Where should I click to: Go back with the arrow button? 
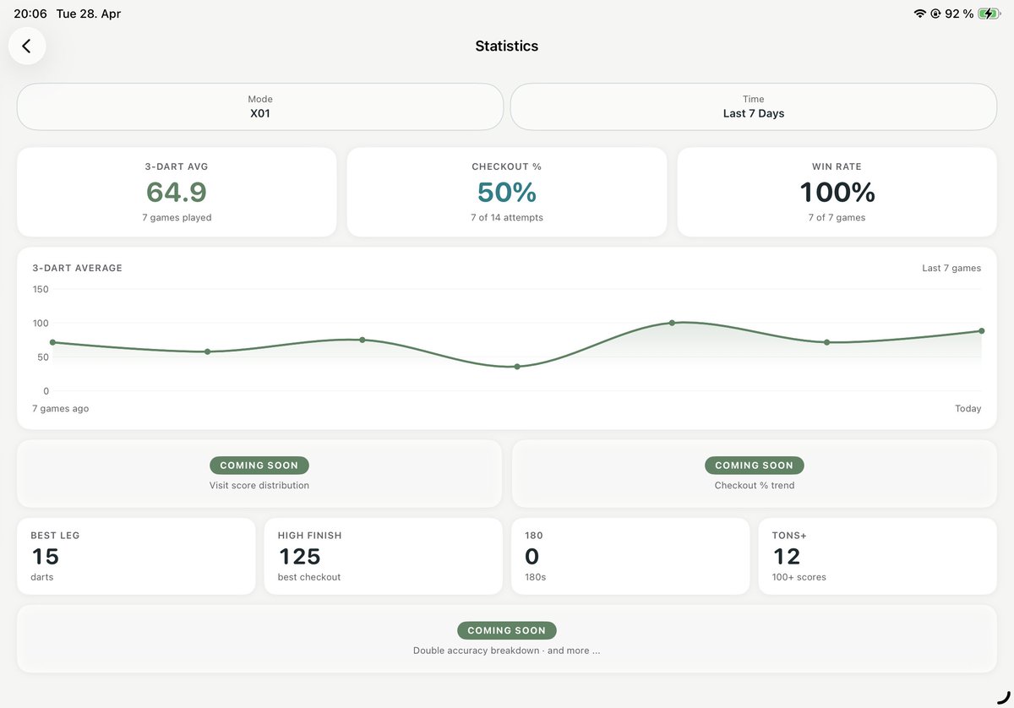click(x=27, y=46)
